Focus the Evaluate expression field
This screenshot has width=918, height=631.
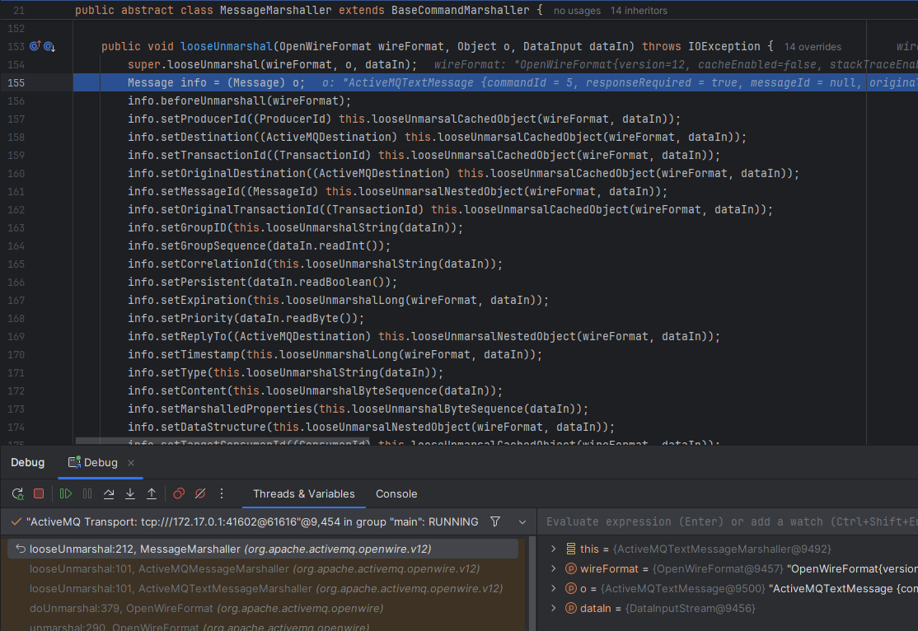728,521
